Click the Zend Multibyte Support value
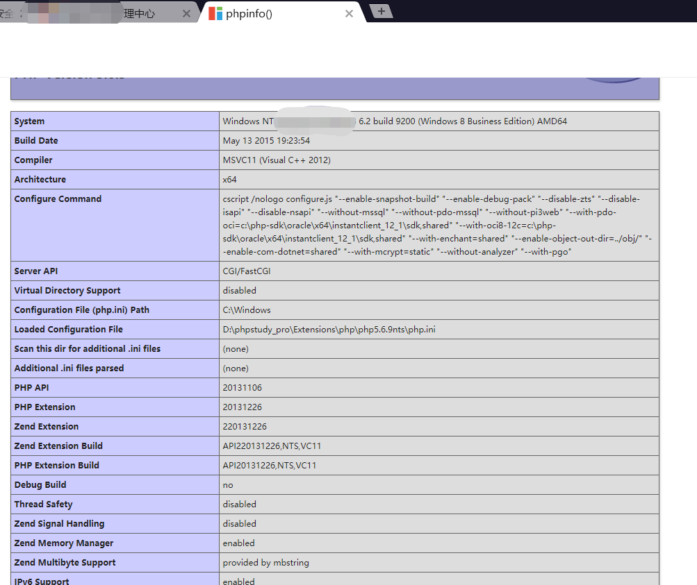 pyautogui.click(x=265, y=563)
